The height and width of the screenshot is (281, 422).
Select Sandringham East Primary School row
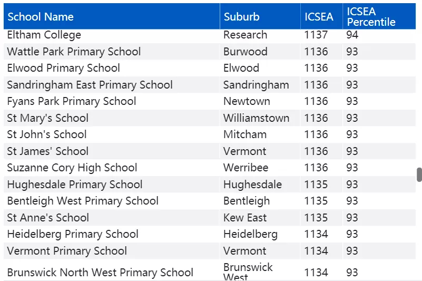click(210, 84)
